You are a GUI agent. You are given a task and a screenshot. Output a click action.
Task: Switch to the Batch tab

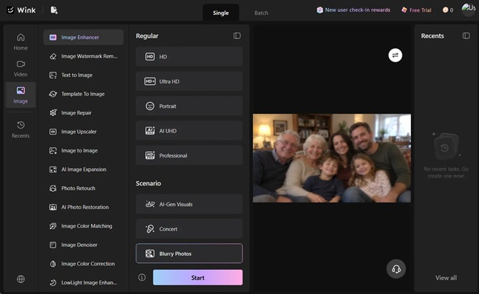(261, 13)
